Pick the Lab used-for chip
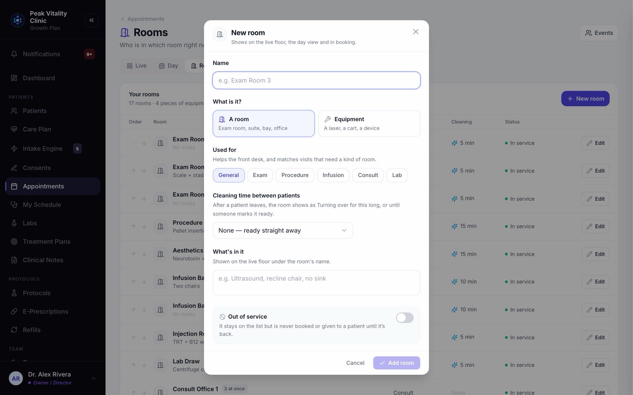Image resolution: width=633 pixels, height=395 pixels. tap(397, 175)
